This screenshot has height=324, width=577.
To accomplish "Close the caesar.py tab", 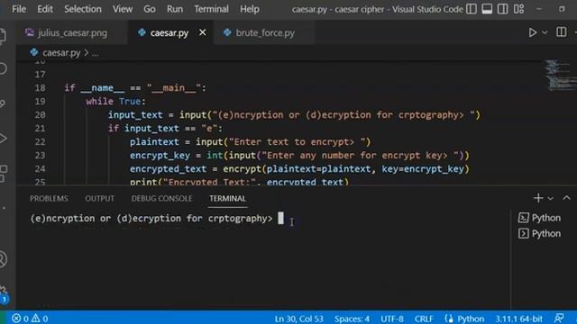I will click(202, 32).
